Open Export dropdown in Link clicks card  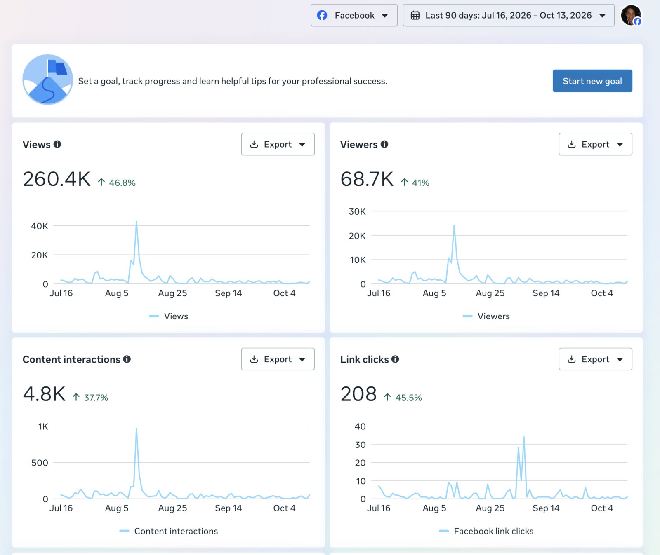tap(595, 359)
